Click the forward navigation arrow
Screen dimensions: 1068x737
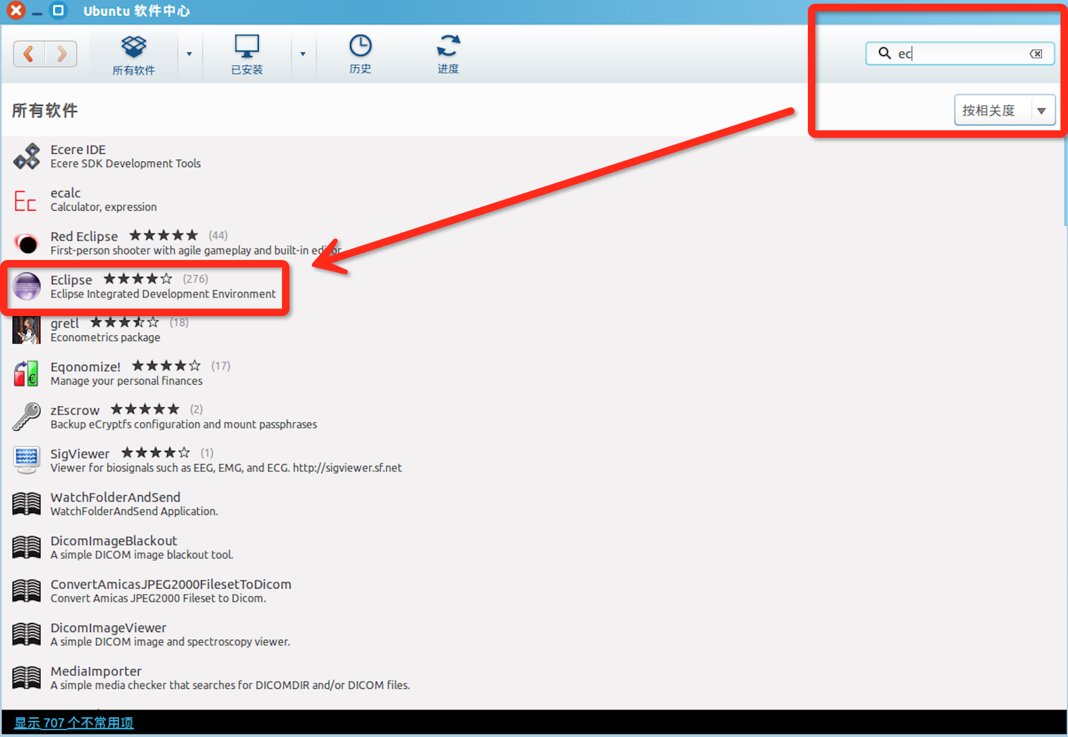tap(61, 54)
